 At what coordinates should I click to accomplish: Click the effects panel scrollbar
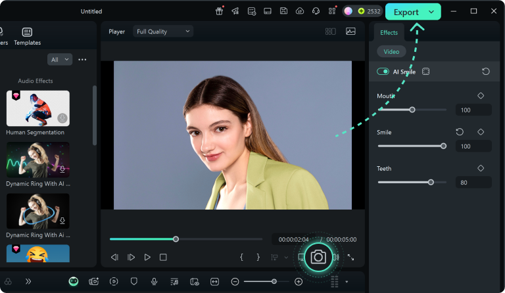coord(95,116)
